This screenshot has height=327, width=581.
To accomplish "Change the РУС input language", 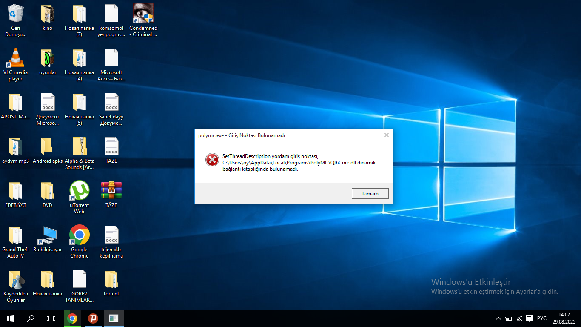I will click(542, 318).
